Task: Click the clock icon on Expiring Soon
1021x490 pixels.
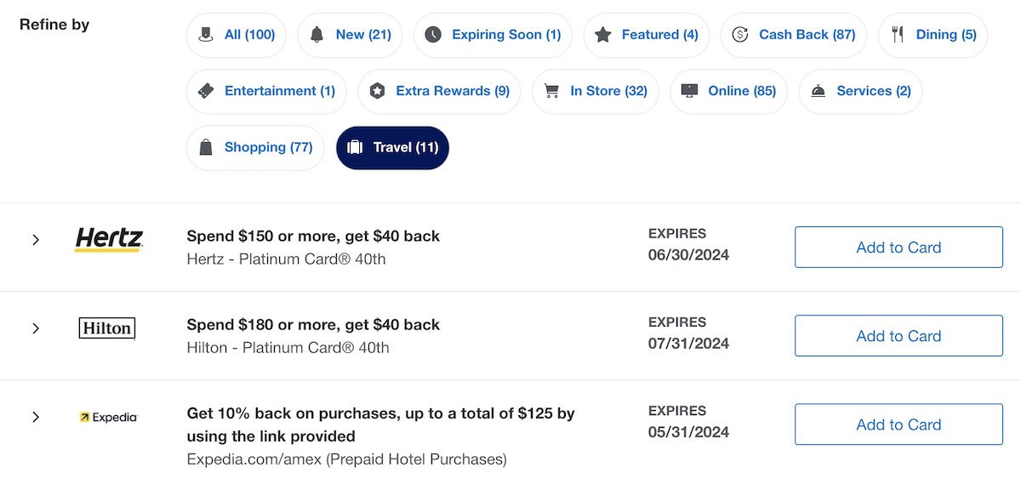Action: (433, 35)
